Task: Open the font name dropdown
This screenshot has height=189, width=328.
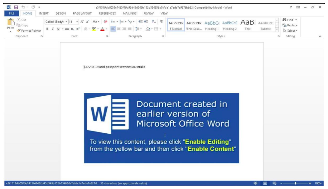Action: click(66, 22)
